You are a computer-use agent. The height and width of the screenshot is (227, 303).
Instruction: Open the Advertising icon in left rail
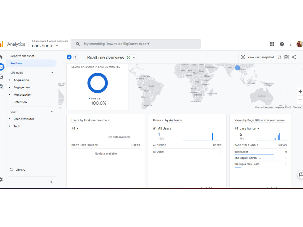coord(1,86)
